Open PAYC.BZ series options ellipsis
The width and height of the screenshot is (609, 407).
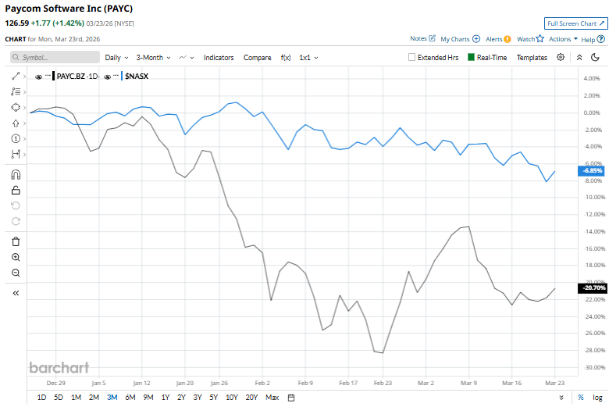tap(48, 75)
